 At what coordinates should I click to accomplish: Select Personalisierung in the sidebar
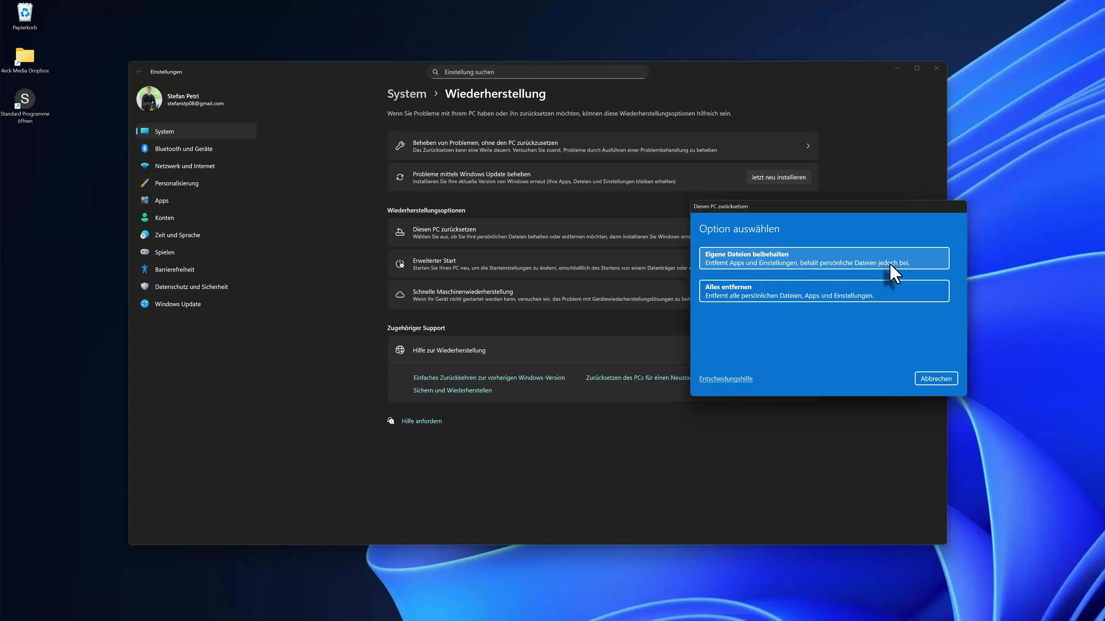point(144,183)
